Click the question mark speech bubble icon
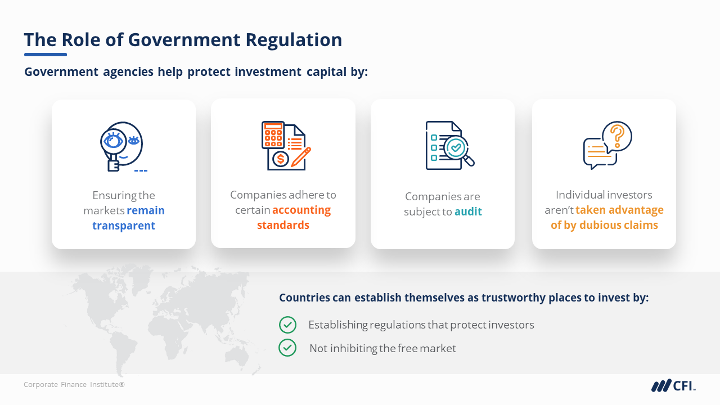720x405 pixels. pyautogui.click(x=607, y=145)
